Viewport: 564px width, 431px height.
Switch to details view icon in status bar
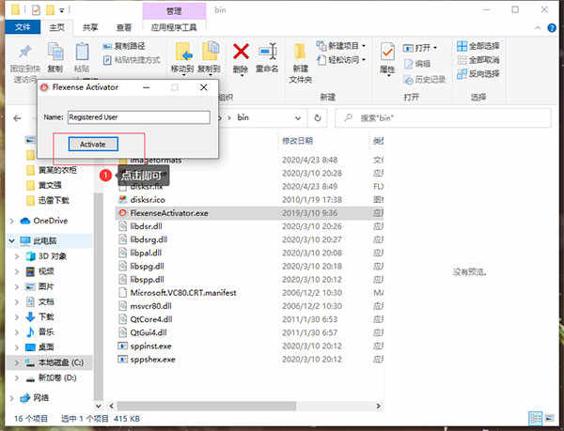coord(535,419)
